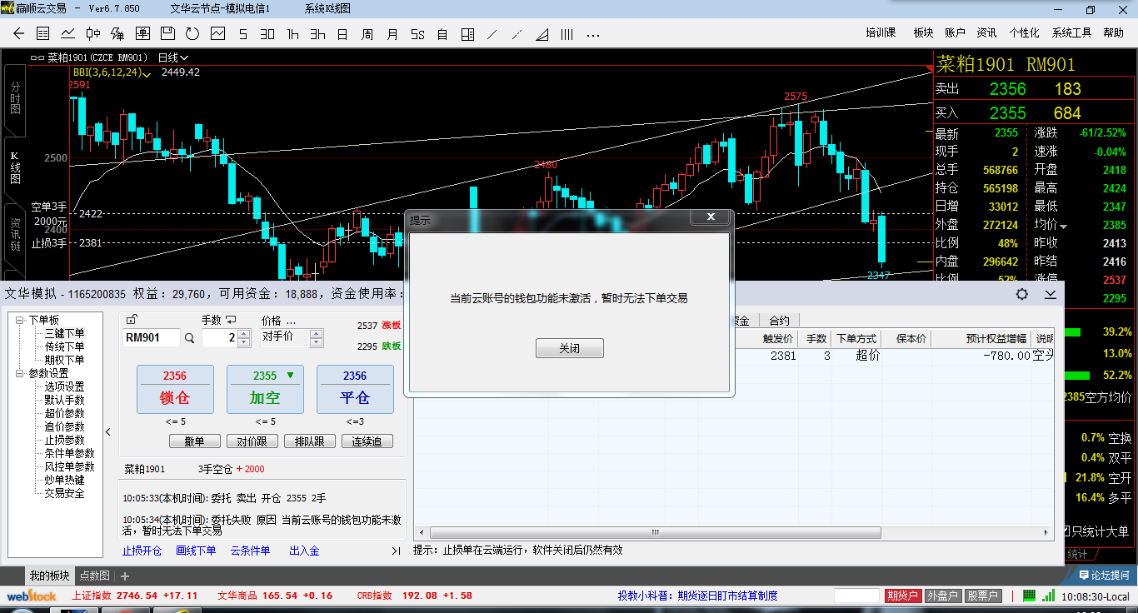Click the refresh icon in the toolbar
Image resolution: width=1138 pixels, height=613 pixels.
[192, 34]
